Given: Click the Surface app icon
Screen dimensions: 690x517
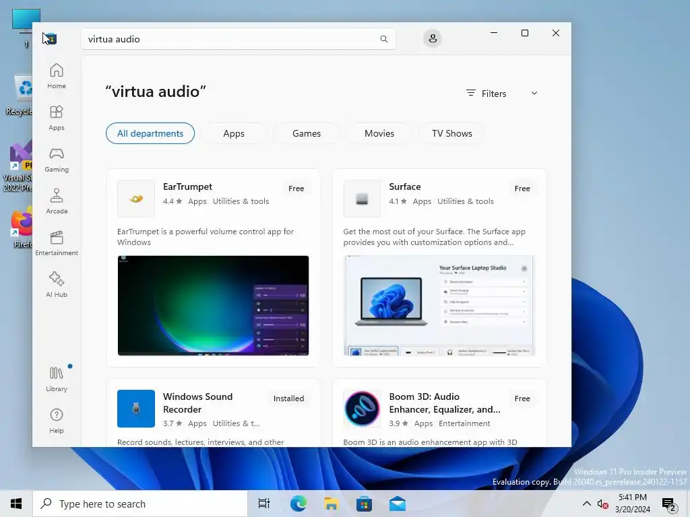Looking at the screenshot, I should (x=362, y=199).
